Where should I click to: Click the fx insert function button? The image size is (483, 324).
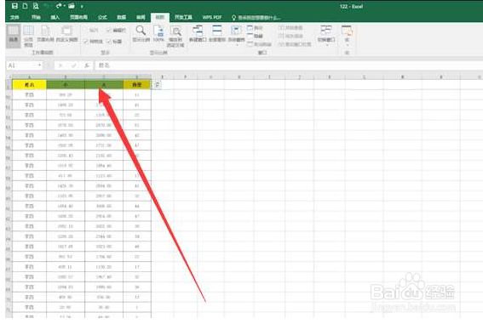87,65
